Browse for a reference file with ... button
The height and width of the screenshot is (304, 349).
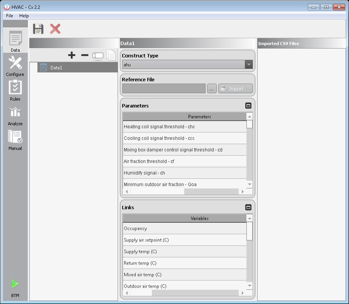click(211, 88)
